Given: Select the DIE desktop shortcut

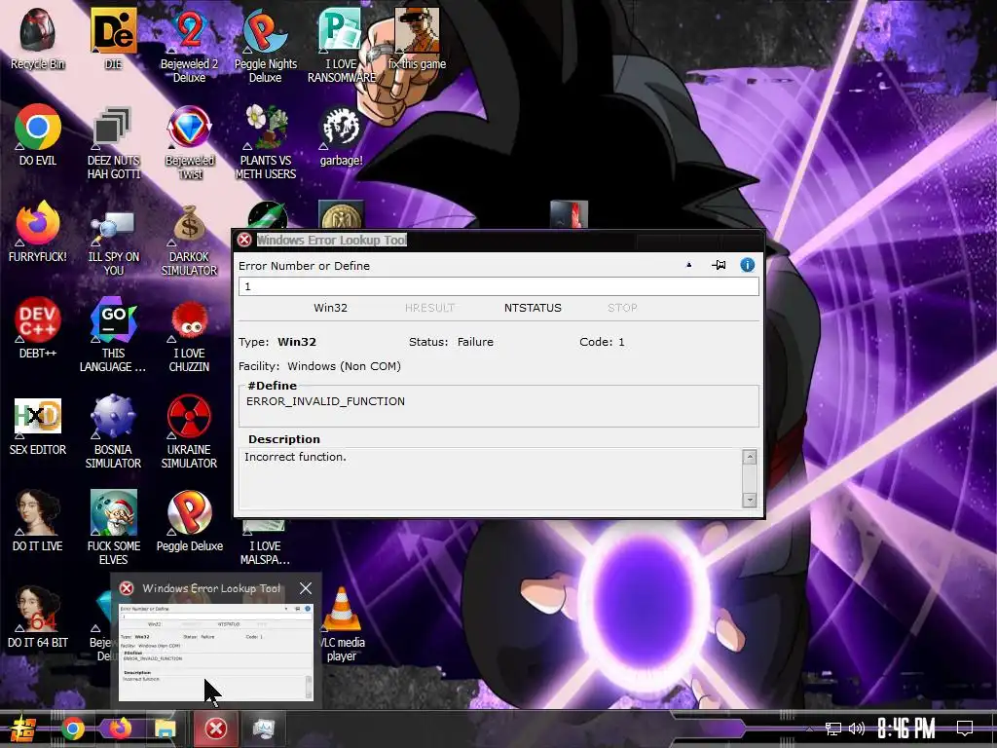Looking at the screenshot, I should [x=113, y=38].
